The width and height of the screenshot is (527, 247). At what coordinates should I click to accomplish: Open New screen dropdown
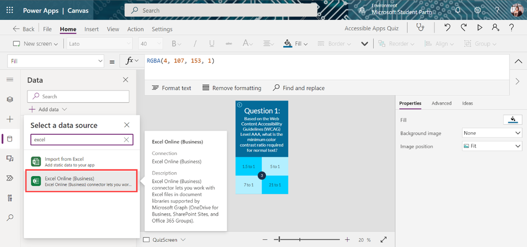coord(35,44)
